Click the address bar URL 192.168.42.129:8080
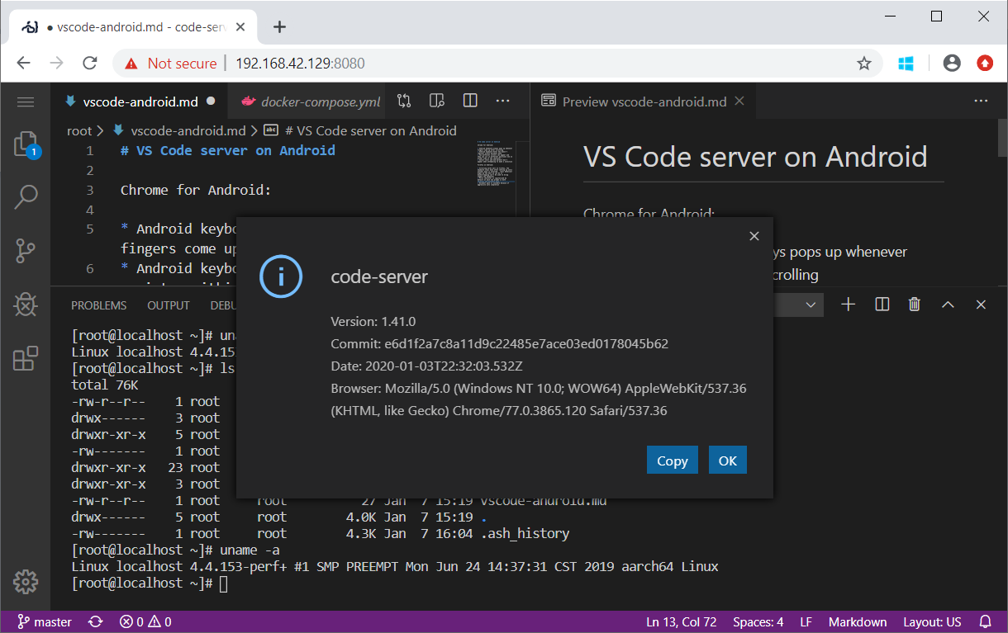 pos(300,64)
